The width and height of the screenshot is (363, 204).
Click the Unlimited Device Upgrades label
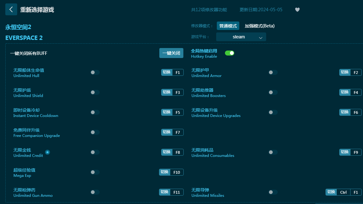pos(216,115)
